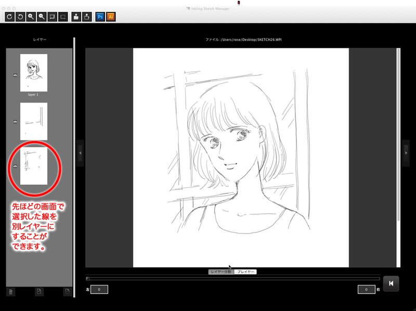Click the canvas vertical scrollbar
Viewport: 416px width, 311px height.
click(x=398, y=134)
